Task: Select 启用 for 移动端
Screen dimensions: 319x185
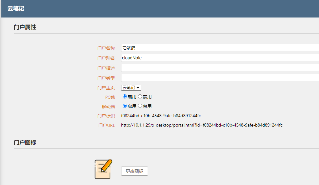Action: [125, 106]
